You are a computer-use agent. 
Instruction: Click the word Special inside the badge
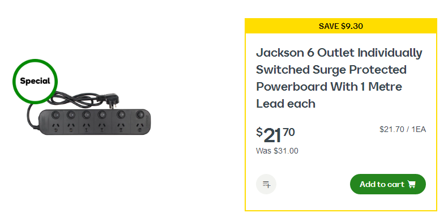click(35, 81)
